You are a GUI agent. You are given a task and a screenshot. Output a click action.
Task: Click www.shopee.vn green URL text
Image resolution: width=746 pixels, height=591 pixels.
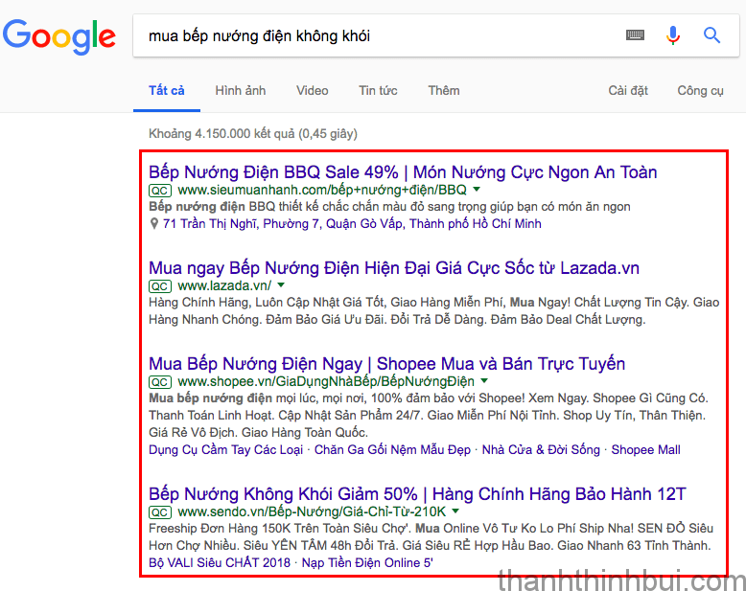[326, 381]
